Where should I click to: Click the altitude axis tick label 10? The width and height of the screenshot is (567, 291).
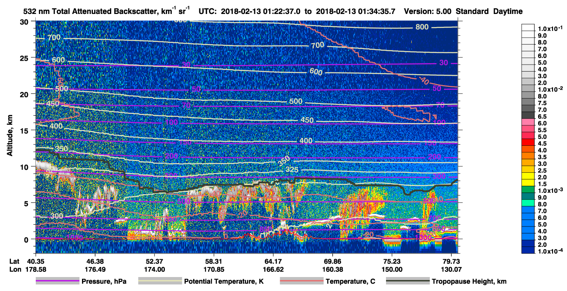(25, 167)
